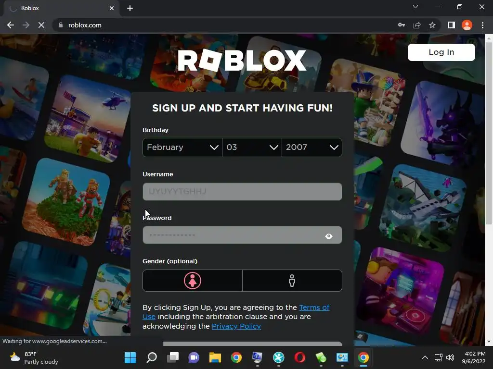Viewport: 493px width, 369px height.
Task: Share this page icon
Action: coord(417,25)
